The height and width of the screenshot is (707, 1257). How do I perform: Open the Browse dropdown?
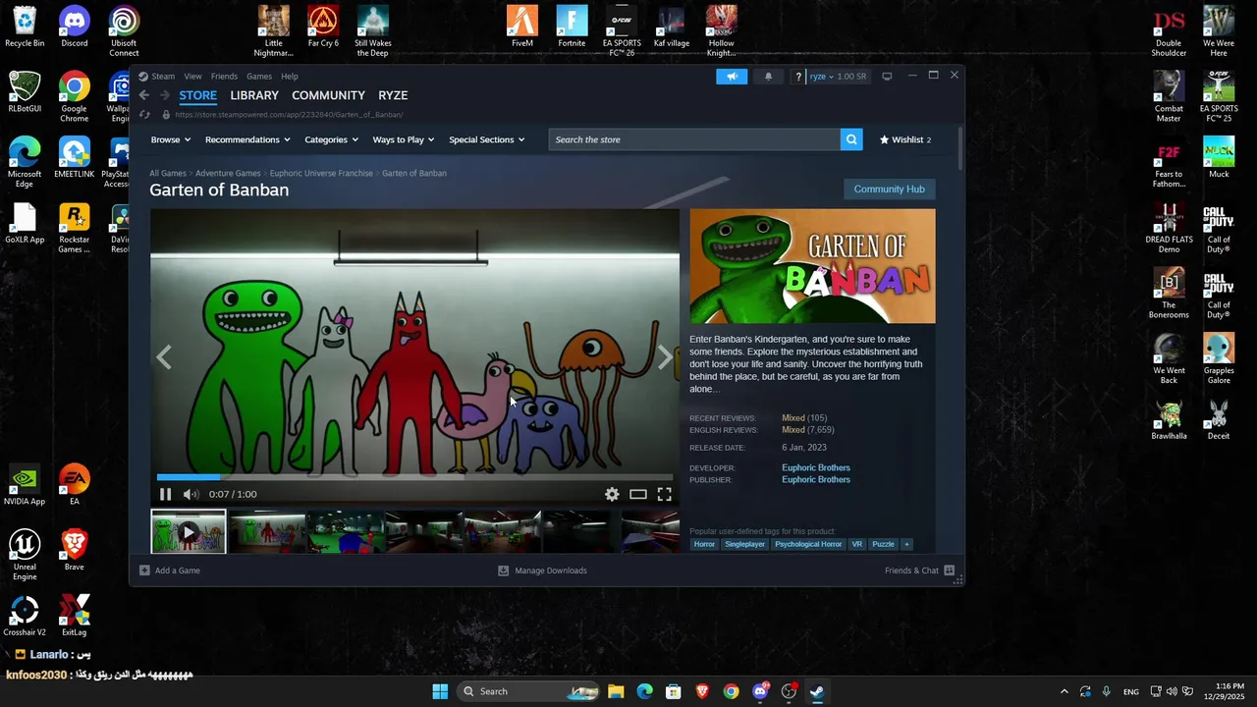(171, 139)
